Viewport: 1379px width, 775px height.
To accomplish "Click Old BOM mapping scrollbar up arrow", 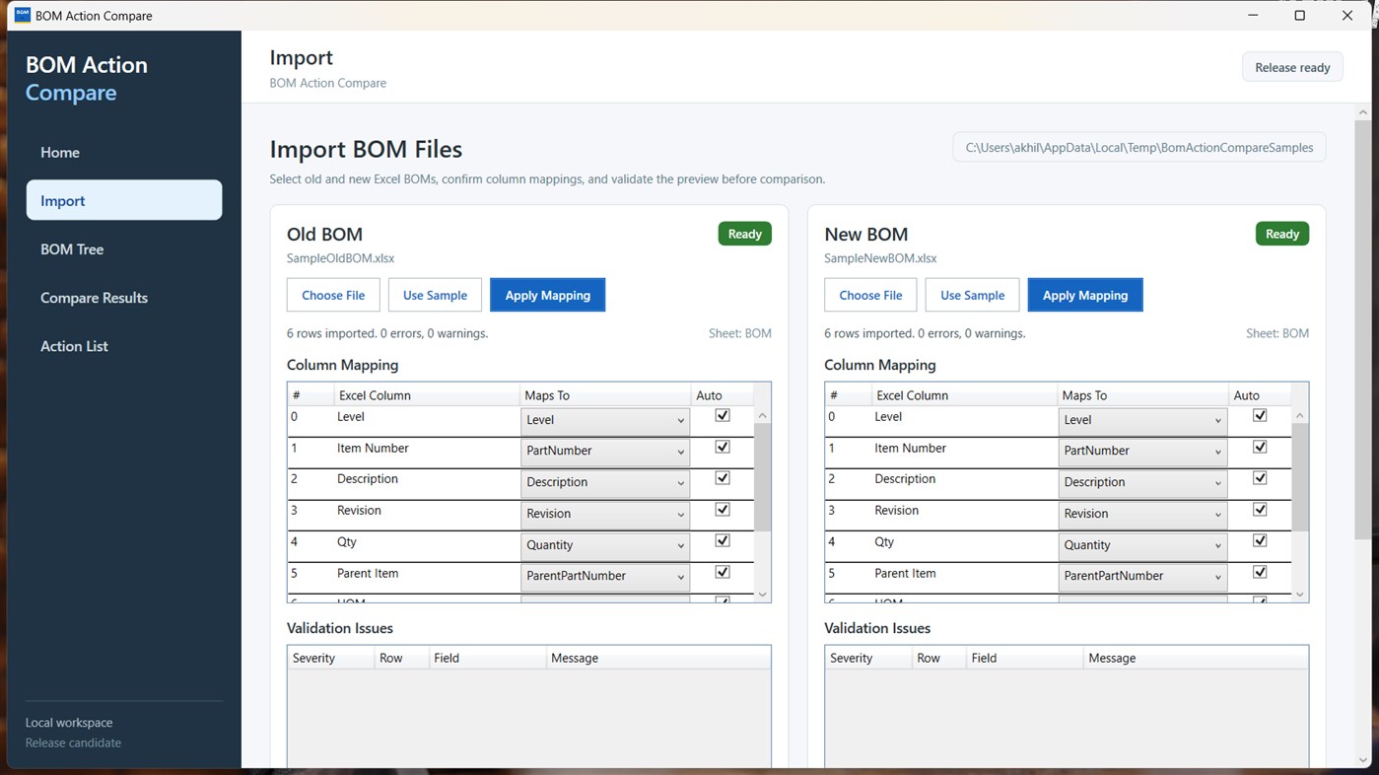I will [762, 415].
